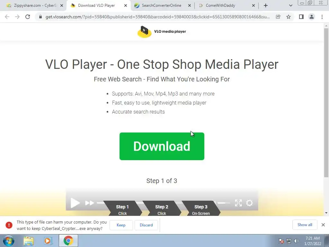
Task: Open the side panel icon
Action: (x=301, y=17)
